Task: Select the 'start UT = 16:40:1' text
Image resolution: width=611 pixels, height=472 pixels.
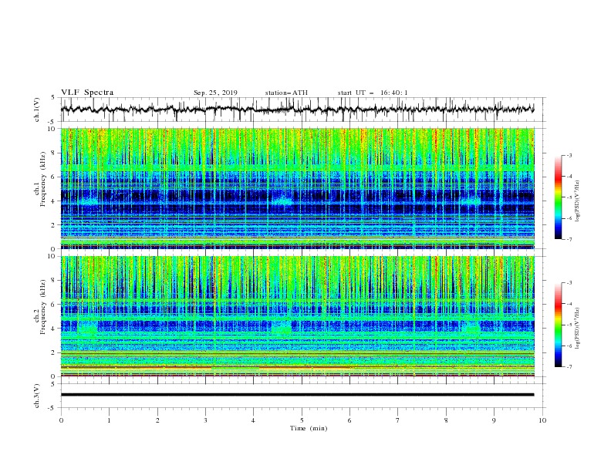Action: (373, 93)
